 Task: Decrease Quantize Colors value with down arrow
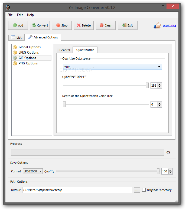(159, 87)
